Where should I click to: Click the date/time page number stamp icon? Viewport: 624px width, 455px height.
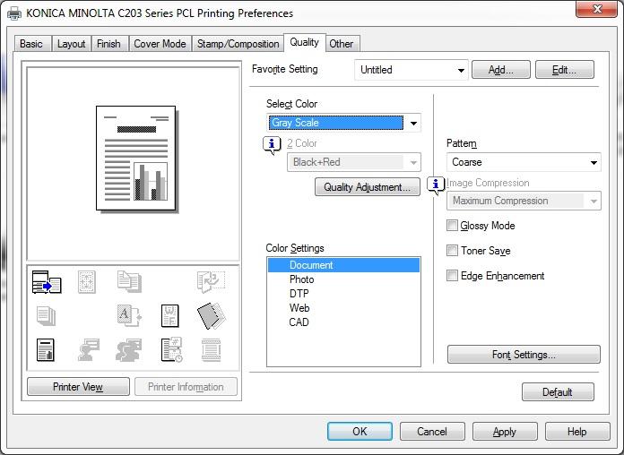coord(172,350)
